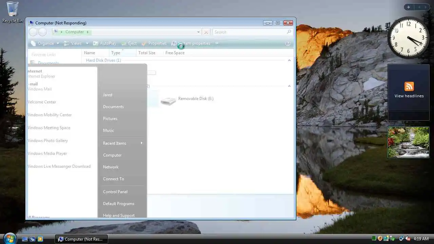434x244 pixels.
Task: Click the network tray icon
Action: 401,239
